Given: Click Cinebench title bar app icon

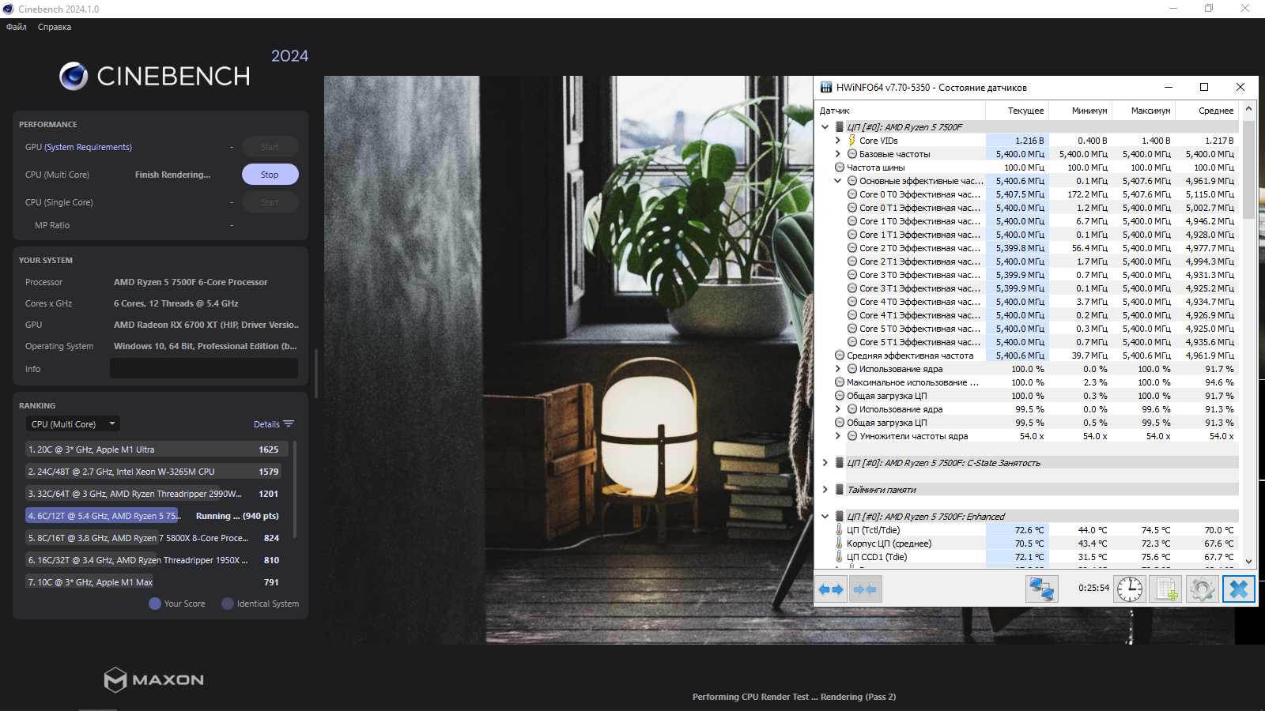Looking at the screenshot, I should 8,9.
